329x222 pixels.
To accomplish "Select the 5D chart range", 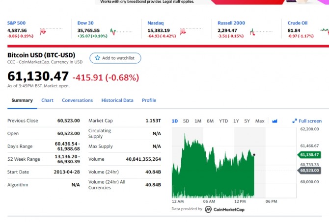I will point(186,121).
